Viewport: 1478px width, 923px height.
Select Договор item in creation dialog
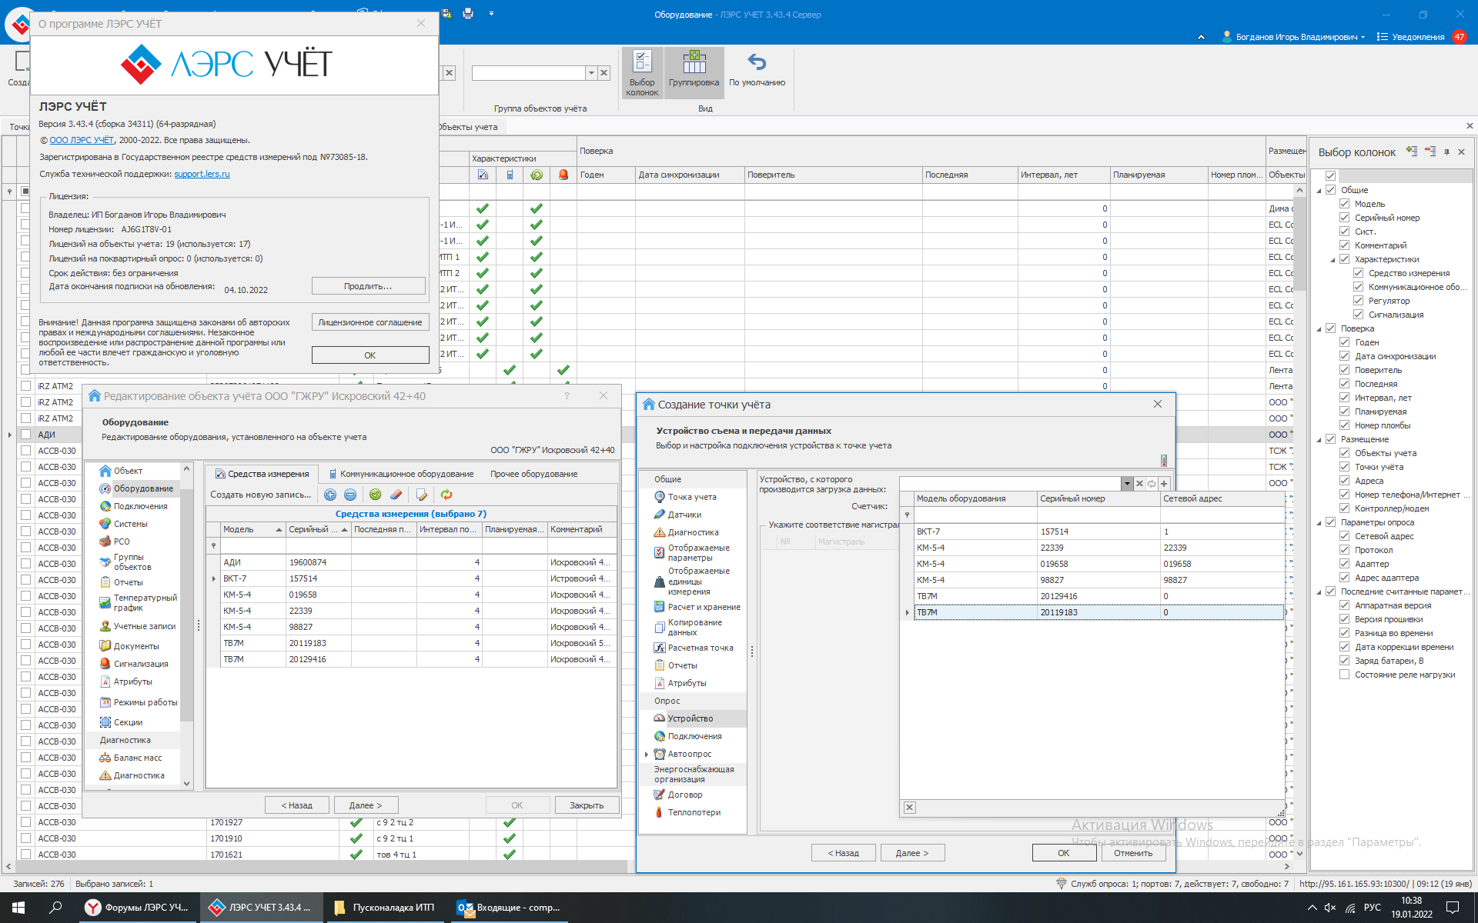[x=677, y=795]
